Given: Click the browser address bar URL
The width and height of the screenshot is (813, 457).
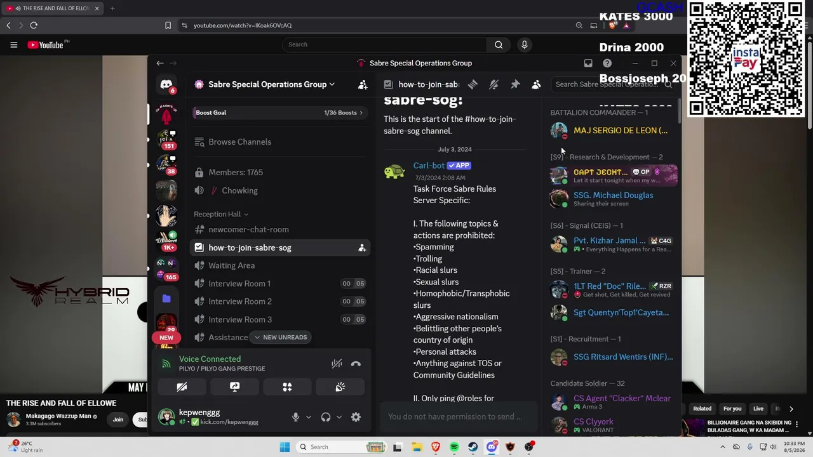Looking at the screenshot, I should 243,25.
